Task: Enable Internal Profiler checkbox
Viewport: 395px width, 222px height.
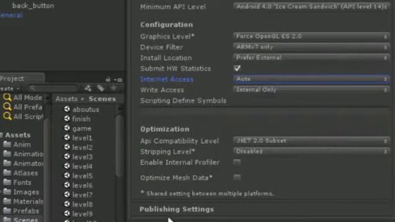Action: point(237,162)
